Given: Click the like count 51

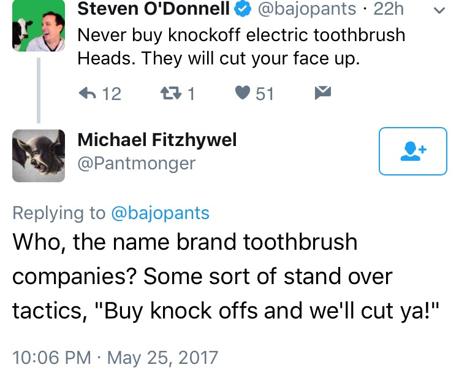Looking at the screenshot, I should pos(265,94).
